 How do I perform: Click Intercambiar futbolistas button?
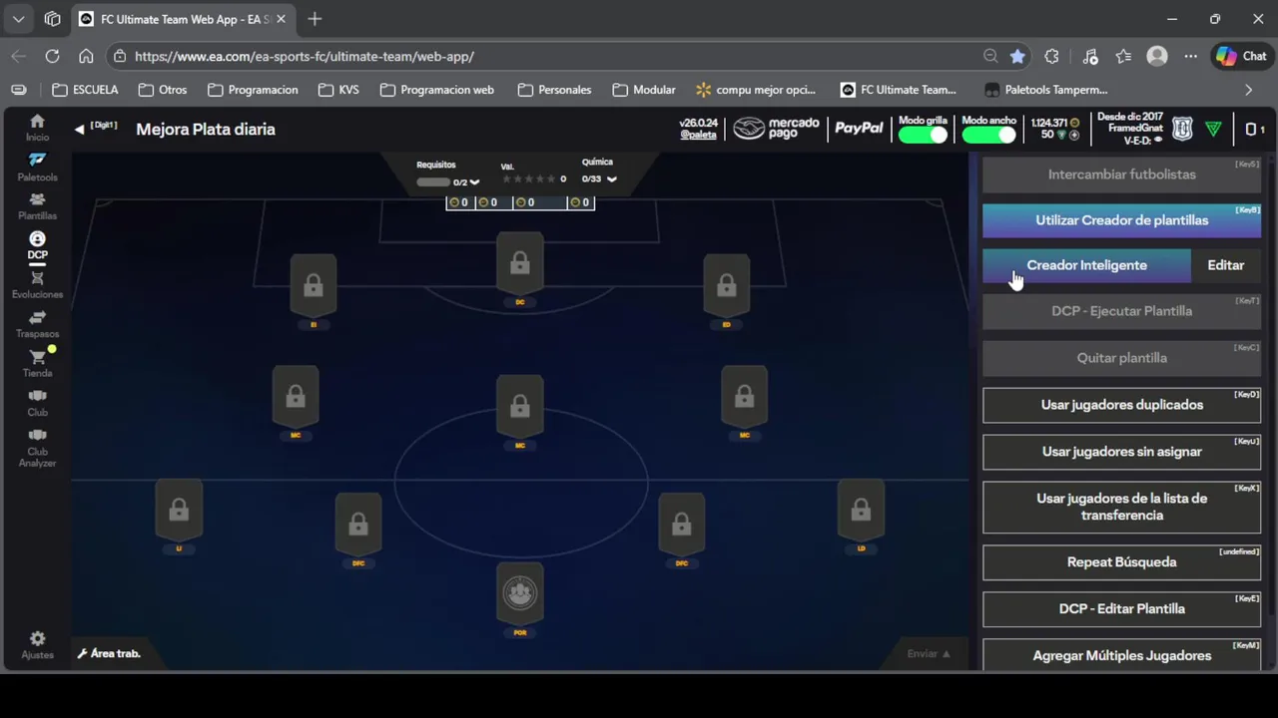[1121, 175]
